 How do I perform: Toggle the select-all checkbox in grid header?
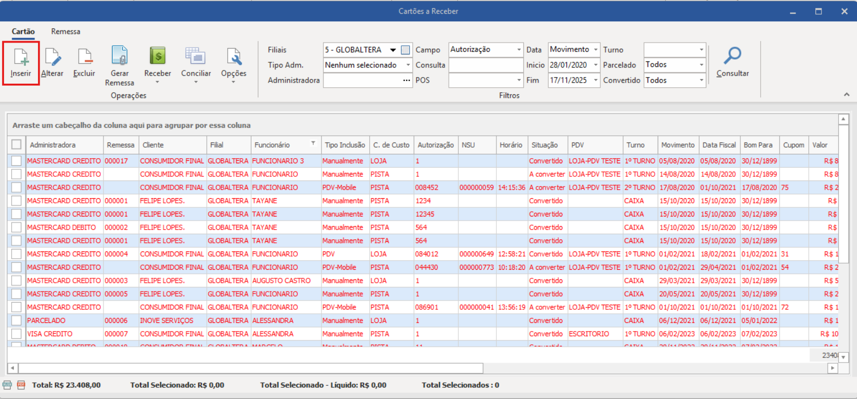(17, 144)
